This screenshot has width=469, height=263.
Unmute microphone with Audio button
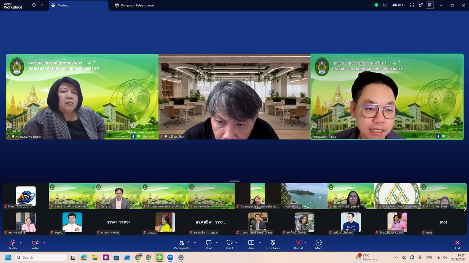(12, 244)
